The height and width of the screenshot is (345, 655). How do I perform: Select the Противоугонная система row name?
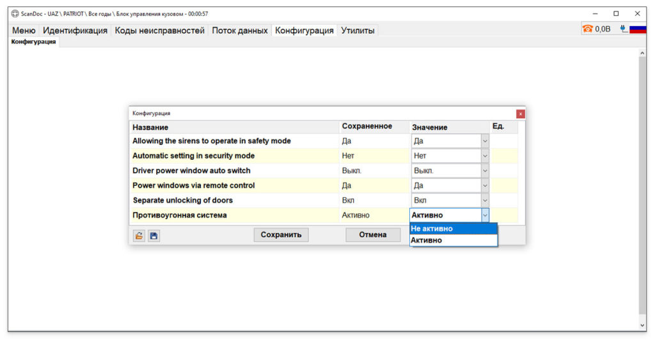[180, 215]
